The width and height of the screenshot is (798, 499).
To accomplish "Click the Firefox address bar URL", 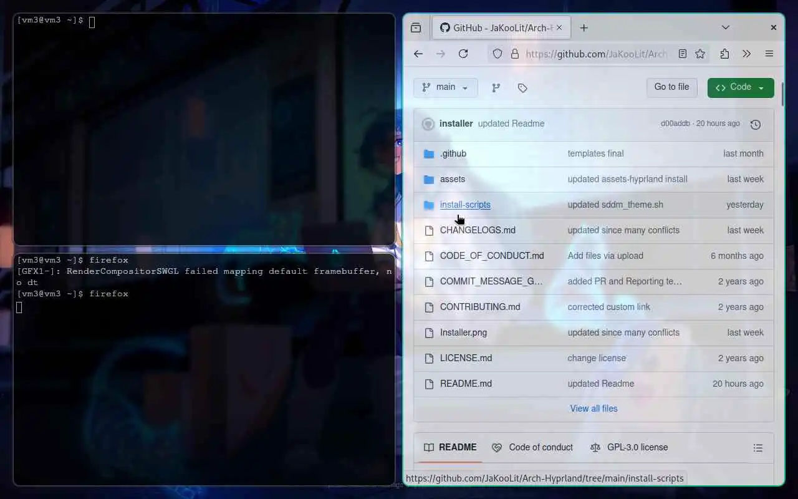I will tap(596, 54).
